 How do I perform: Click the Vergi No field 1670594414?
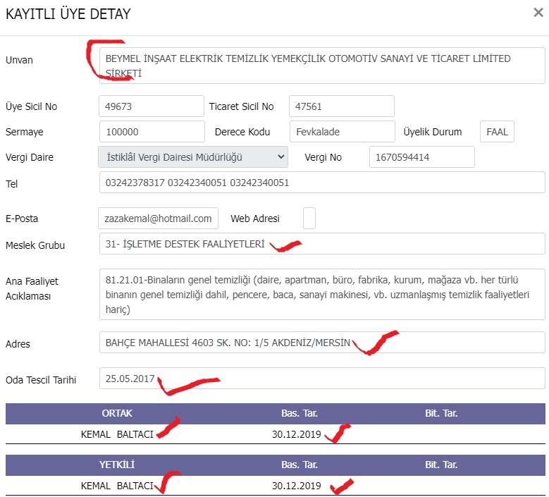[422, 157]
